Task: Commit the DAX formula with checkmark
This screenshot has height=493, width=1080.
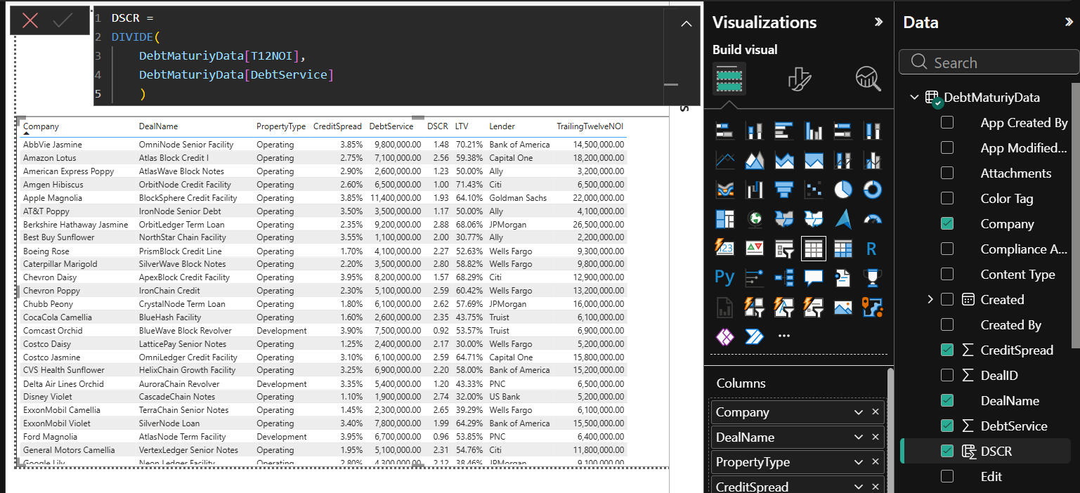Action: coord(63,20)
